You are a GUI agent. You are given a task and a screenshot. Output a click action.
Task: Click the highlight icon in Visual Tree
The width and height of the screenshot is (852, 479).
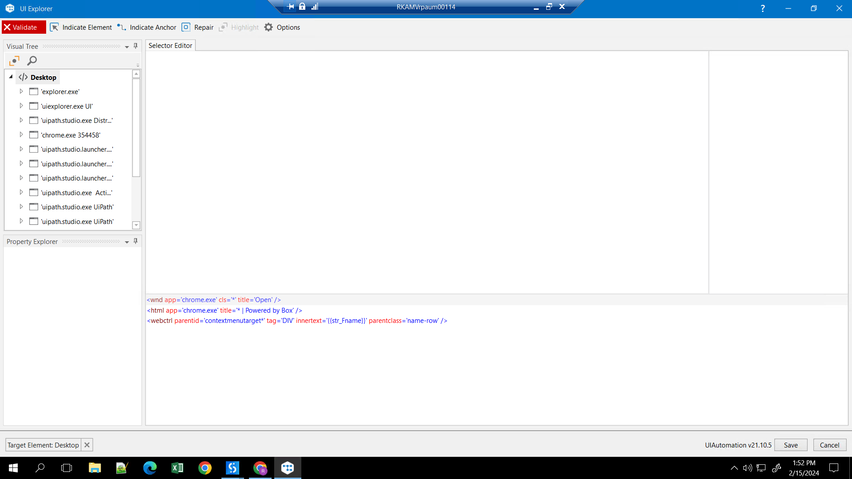pos(14,61)
